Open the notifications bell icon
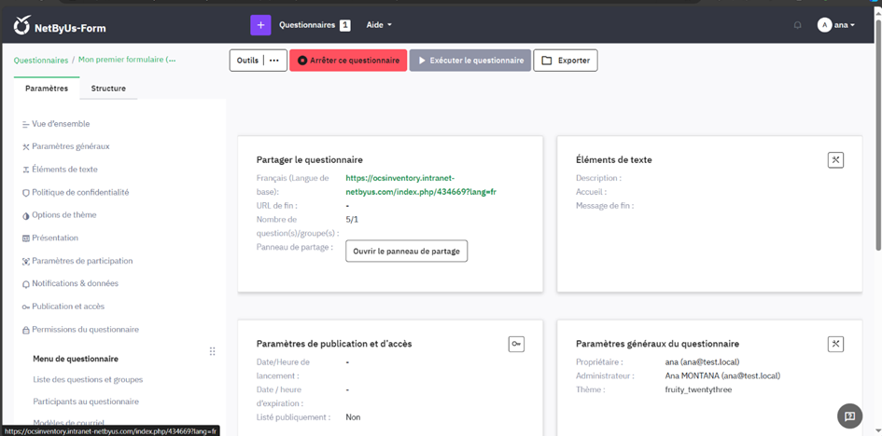 pyautogui.click(x=797, y=25)
